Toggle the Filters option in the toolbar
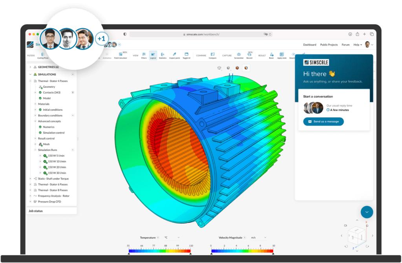Screen dimensions: 402x263 point(144,55)
